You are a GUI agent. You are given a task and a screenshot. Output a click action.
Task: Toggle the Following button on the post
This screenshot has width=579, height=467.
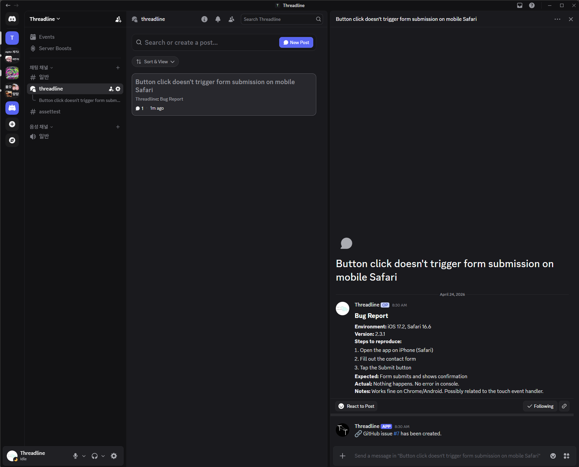pyautogui.click(x=540, y=406)
